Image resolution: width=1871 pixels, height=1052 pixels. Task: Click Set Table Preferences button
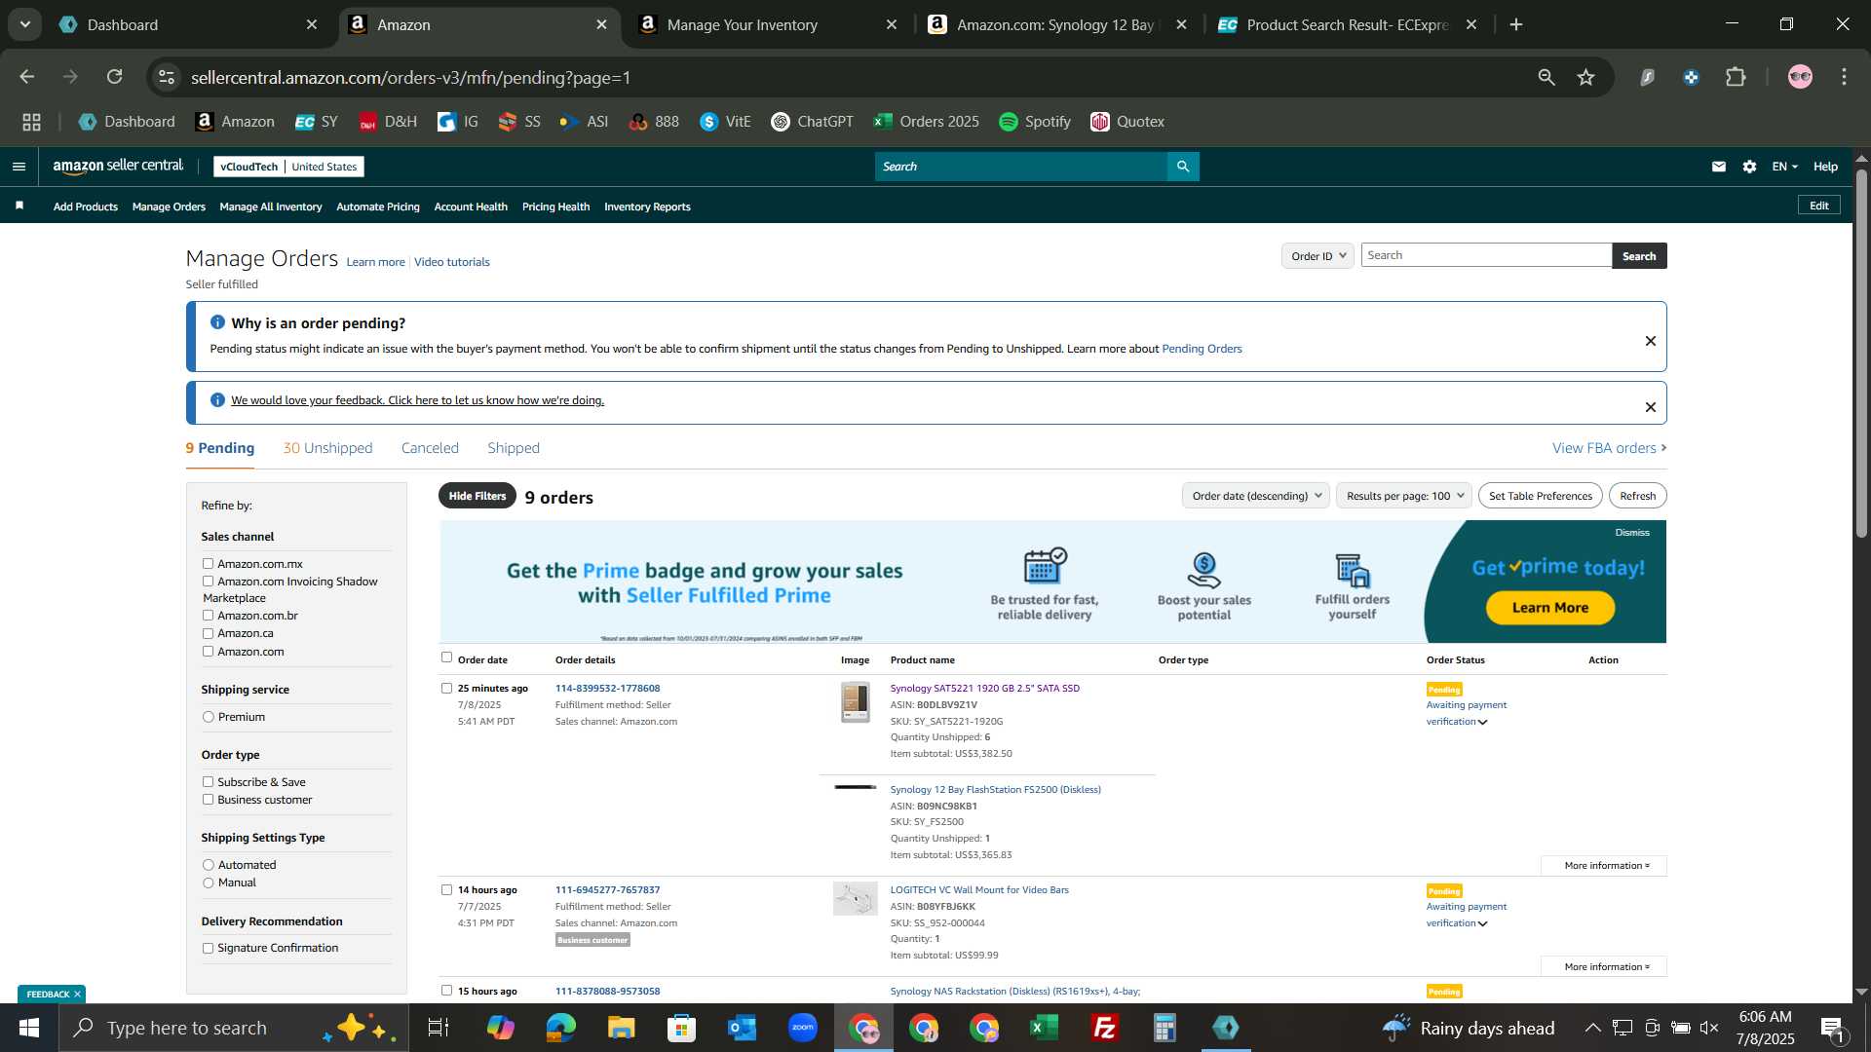pyautogui.click(x=1540, y=496)
